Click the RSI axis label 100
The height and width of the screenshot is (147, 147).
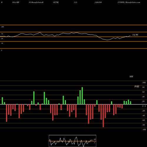[x=2, y=27]
